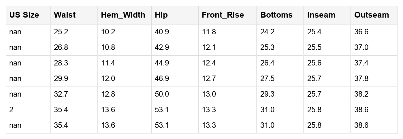Click the Inseam column header

[327, 15]
